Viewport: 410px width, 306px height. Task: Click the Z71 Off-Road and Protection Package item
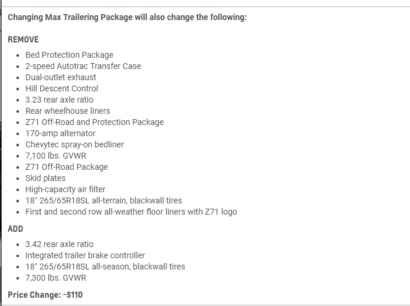pos(94,122)
